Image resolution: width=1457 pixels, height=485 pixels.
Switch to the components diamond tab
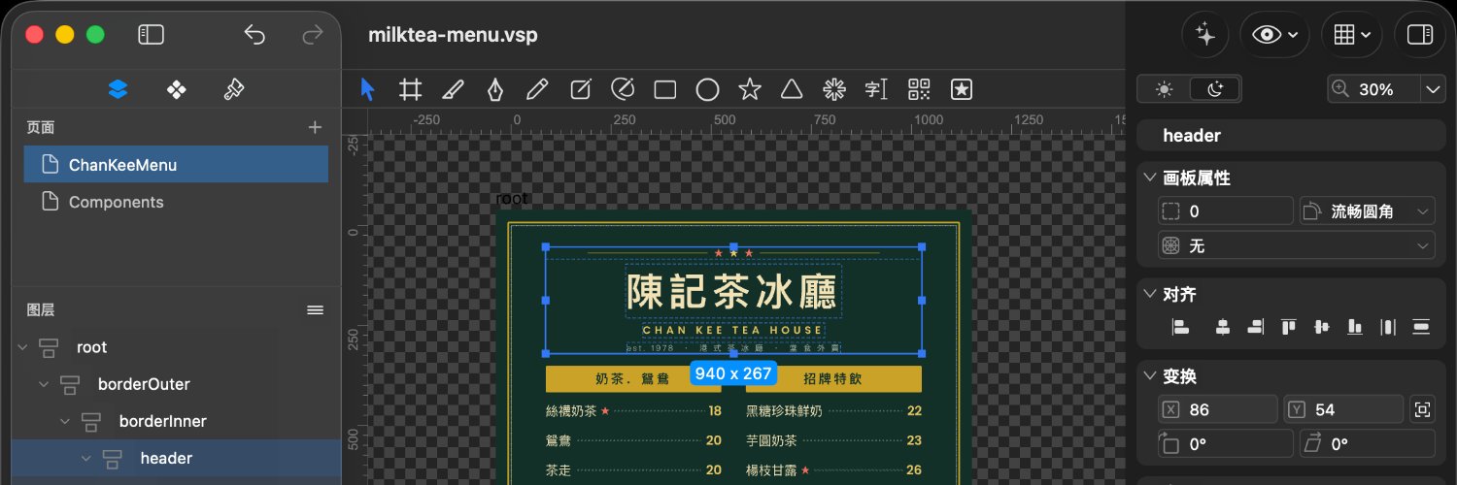coord(177,89)
